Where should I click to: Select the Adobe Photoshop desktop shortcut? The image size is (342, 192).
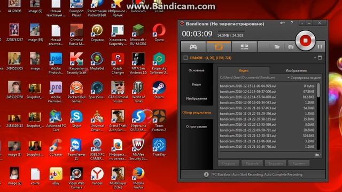56,63
